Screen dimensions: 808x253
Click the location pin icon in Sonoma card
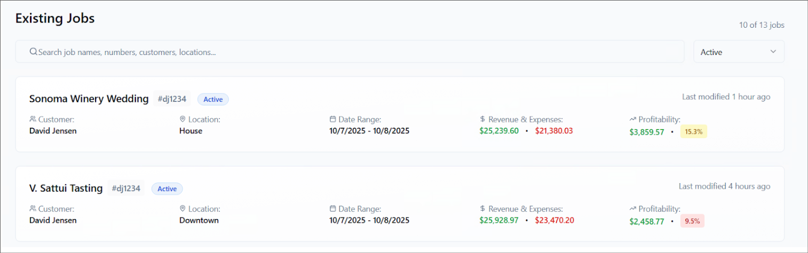[x=183, y=120]
